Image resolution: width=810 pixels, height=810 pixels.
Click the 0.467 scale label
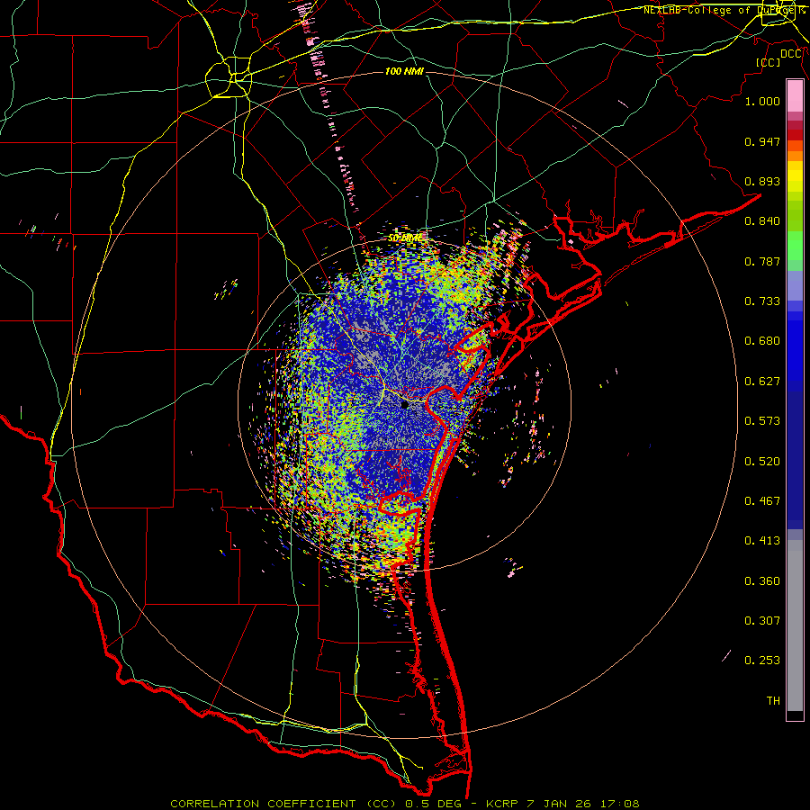tap(762, 501)
